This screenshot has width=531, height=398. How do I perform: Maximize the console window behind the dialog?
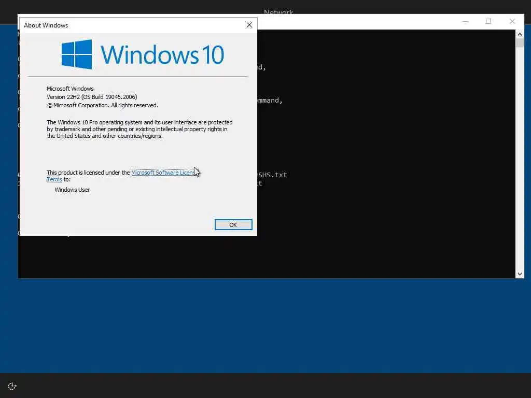(x=488, y=21)
